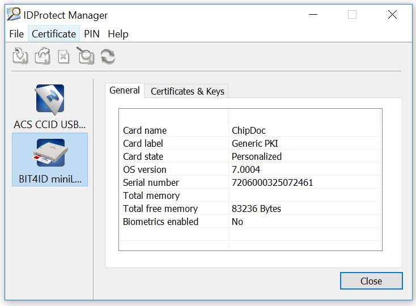This screenshot has height=306, width=416.
Task: Click the IDProtect Manager title bar icon
Action: tap(14, 14)
